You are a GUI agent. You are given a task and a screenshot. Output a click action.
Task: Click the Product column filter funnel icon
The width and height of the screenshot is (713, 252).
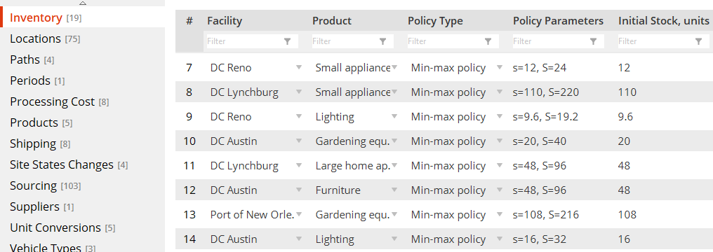[383, 41]
